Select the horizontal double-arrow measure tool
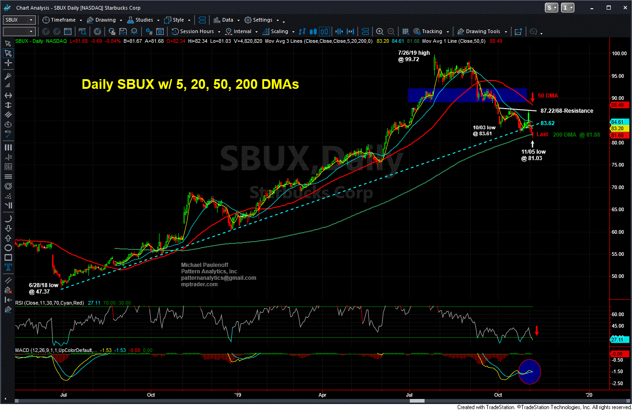Viewport: 632px width, 410px height. click(x=8, y=96)
